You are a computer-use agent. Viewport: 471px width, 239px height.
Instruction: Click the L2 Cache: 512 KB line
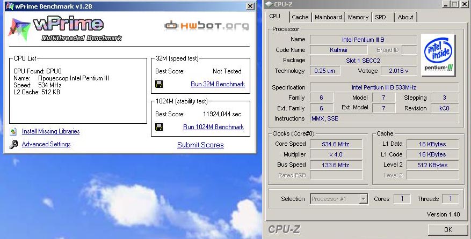(37, 92)
